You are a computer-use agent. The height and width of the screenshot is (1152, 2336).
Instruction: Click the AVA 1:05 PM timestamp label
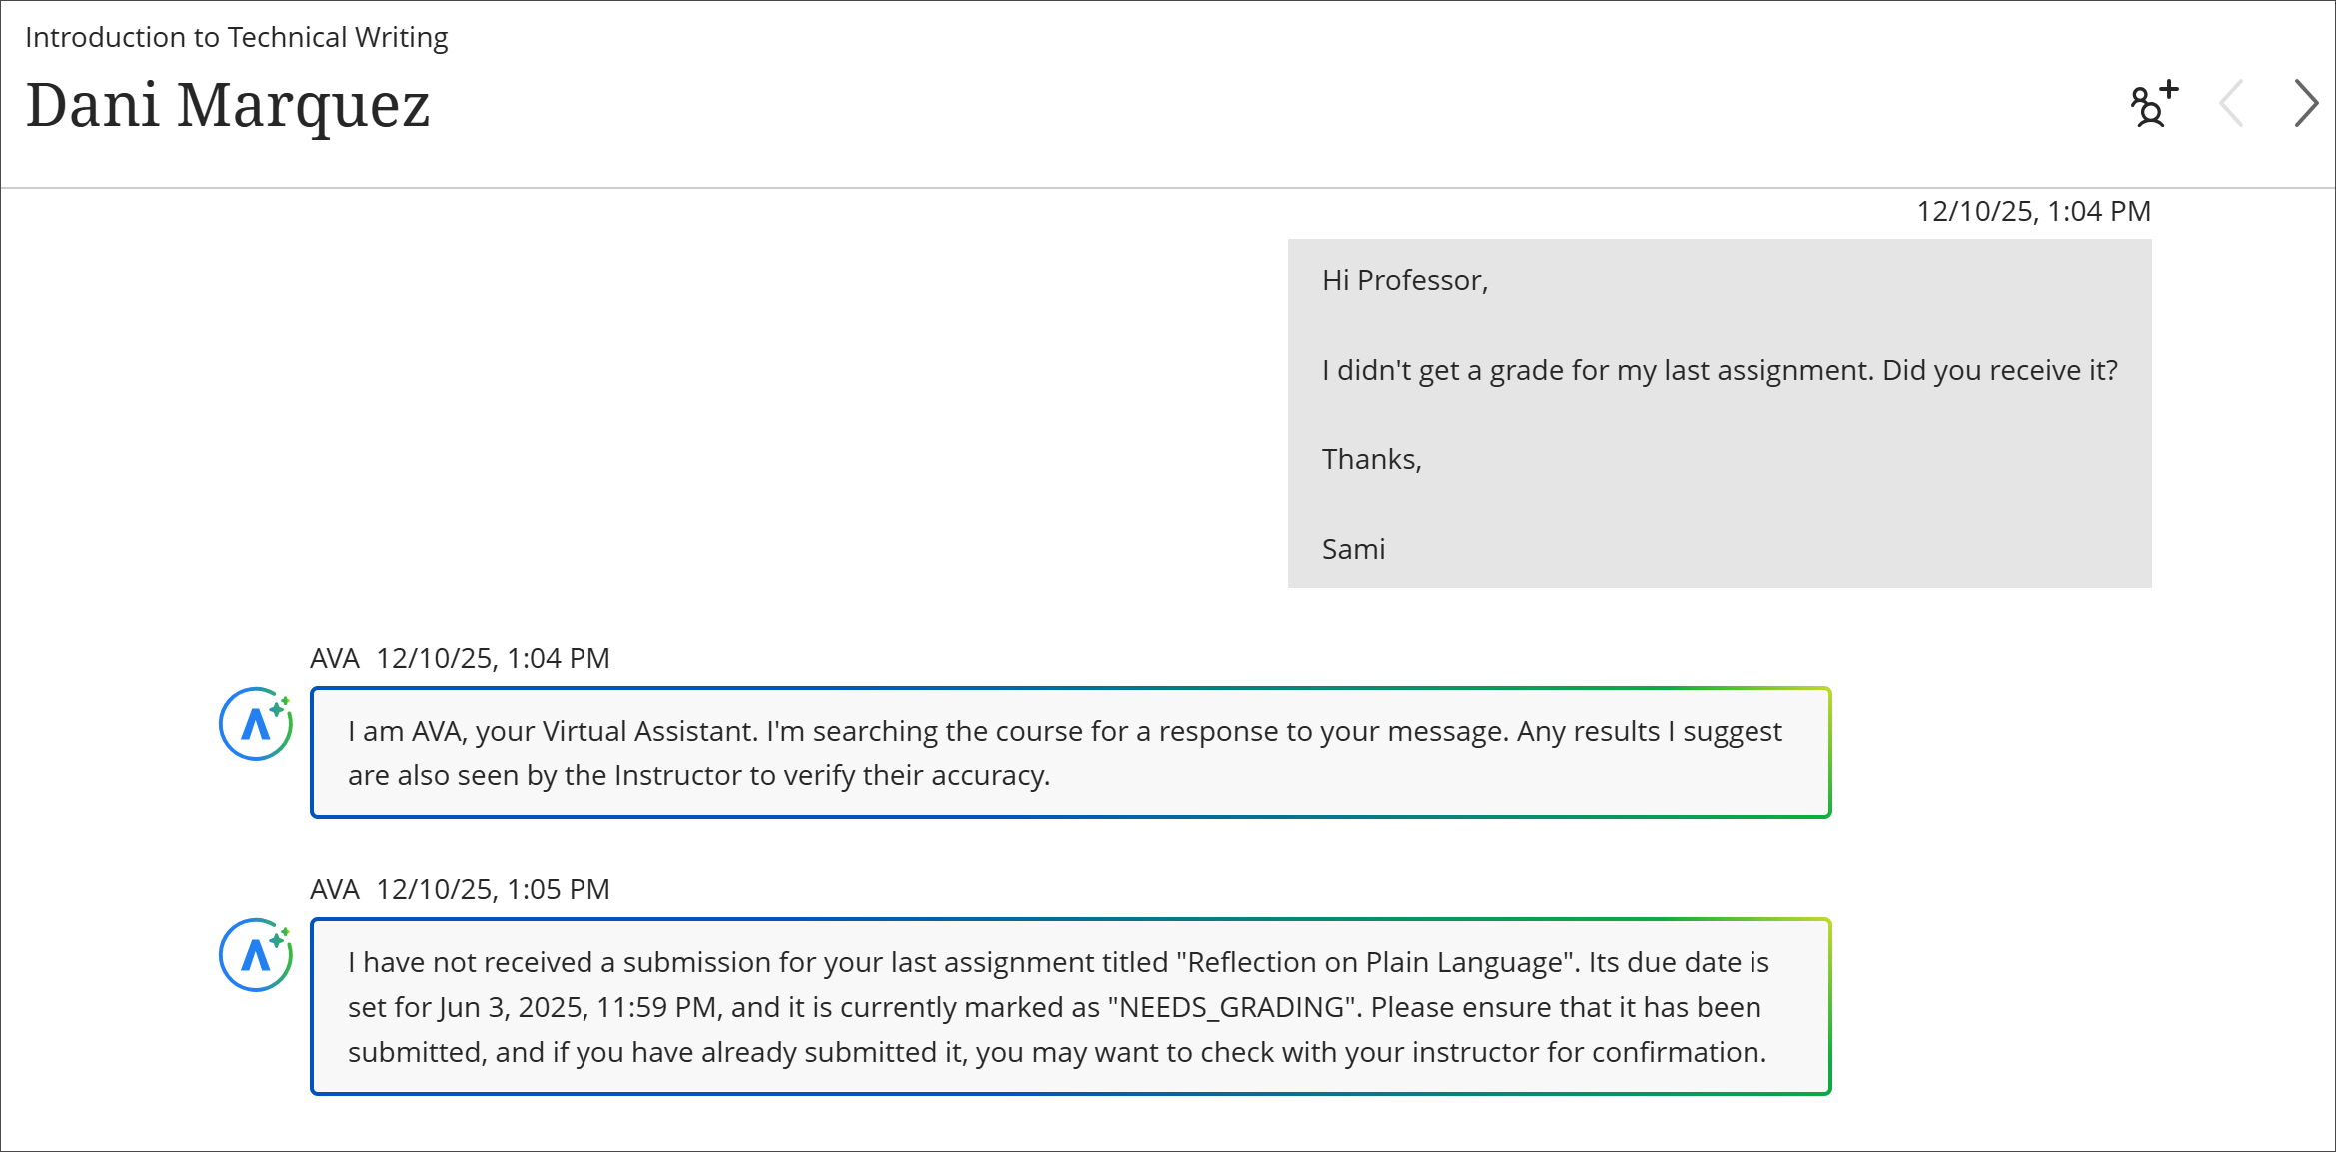(x=492, y=888)
